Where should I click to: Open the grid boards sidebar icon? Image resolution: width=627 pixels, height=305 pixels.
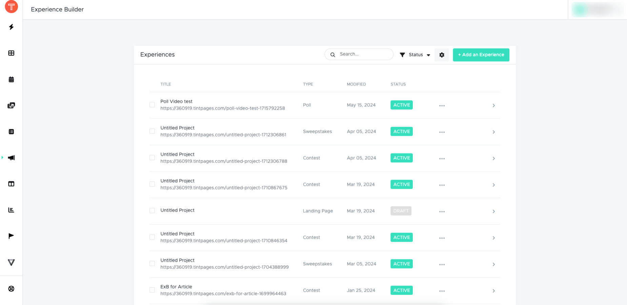tap(11, 53)
